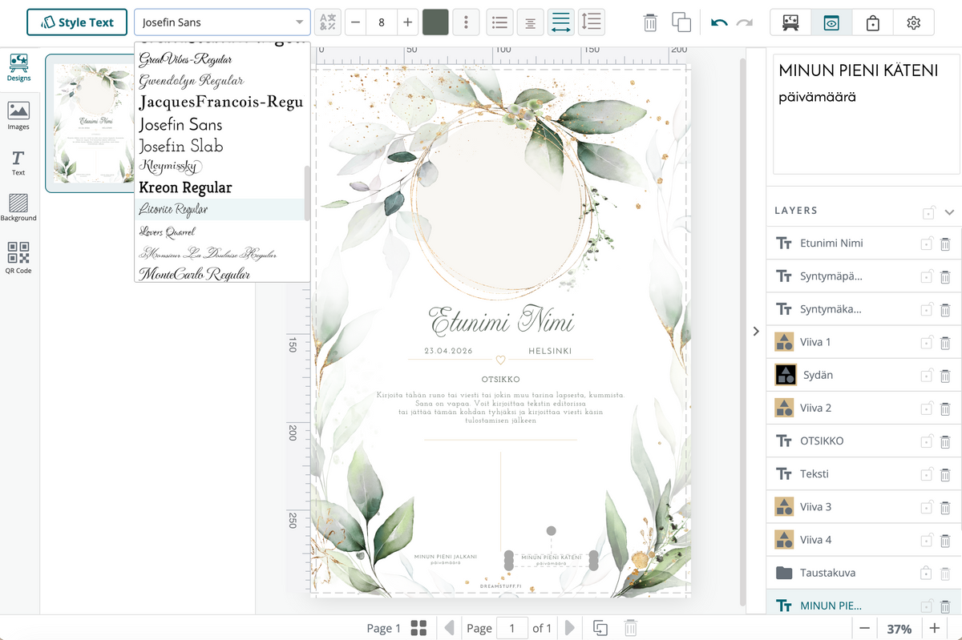Select the Text tool in sidebar
962x640 pixels.
point(18,163)
